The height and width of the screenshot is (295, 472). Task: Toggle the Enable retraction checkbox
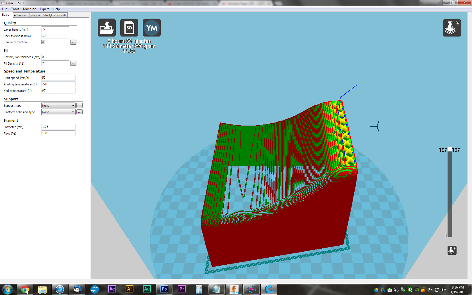(43, 42)
